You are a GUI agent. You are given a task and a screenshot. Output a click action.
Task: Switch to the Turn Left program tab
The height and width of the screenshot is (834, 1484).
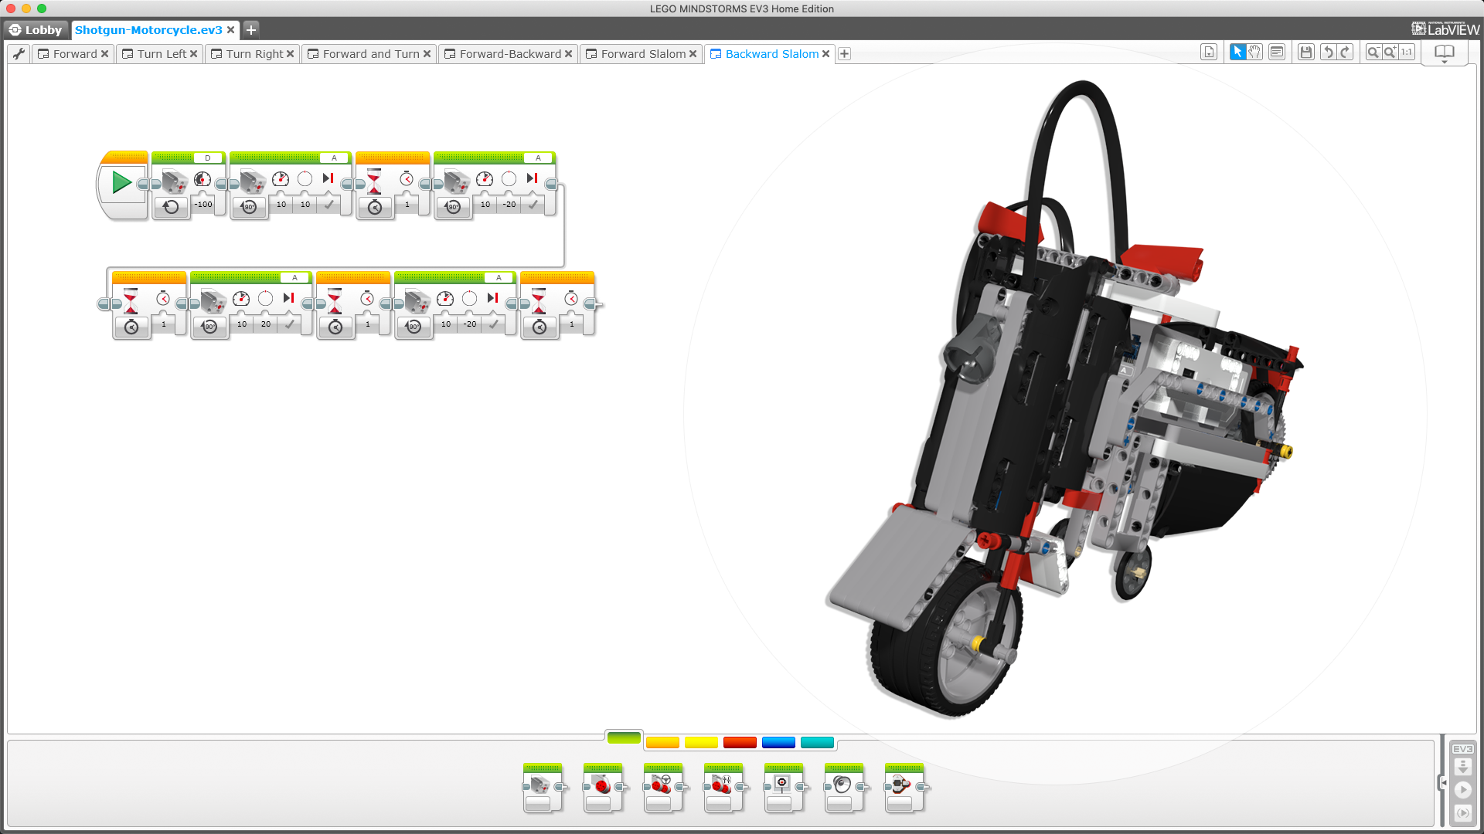(x=162, y=53)
